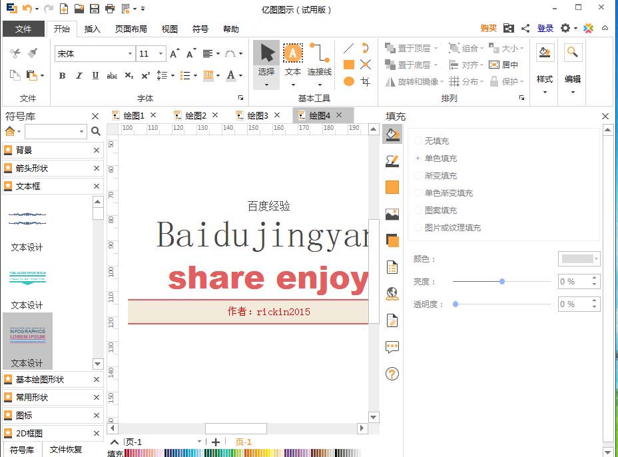Select the Solid color fill option
Image resolution: width=618 pixels, height=457 pixels.
tap(436, 158)
